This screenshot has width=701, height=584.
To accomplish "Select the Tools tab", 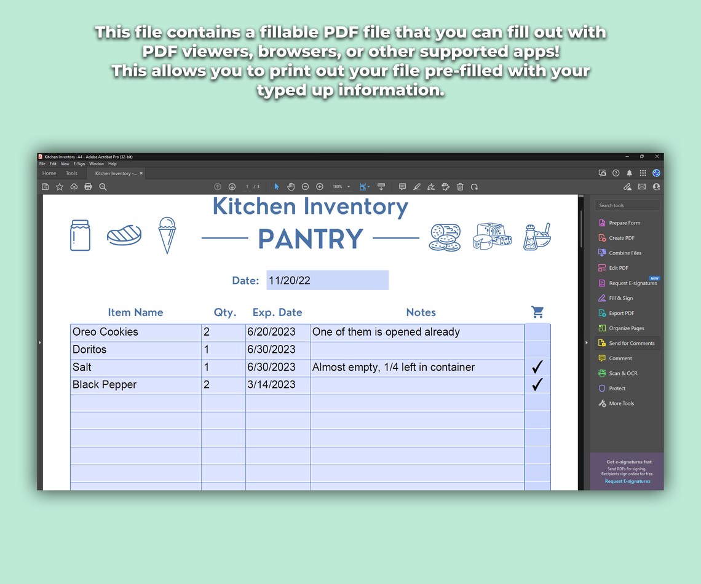I will click(x=72, y=173).
